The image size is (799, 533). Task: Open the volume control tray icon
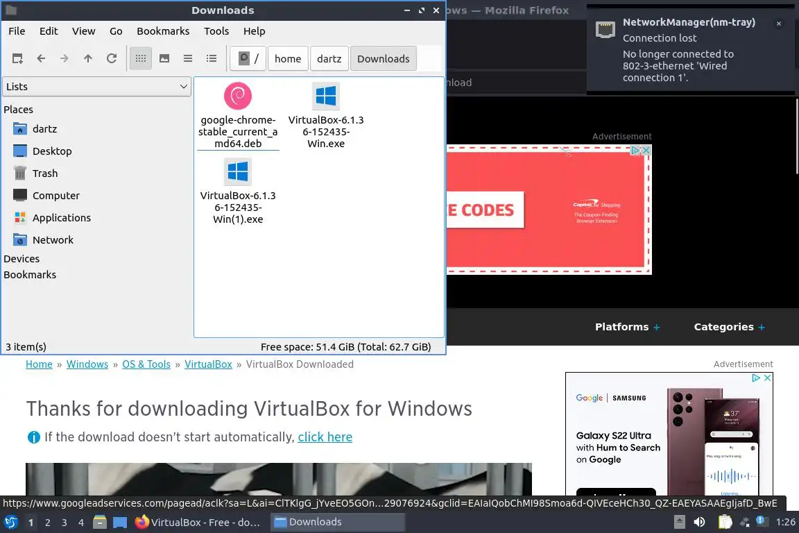700,522
